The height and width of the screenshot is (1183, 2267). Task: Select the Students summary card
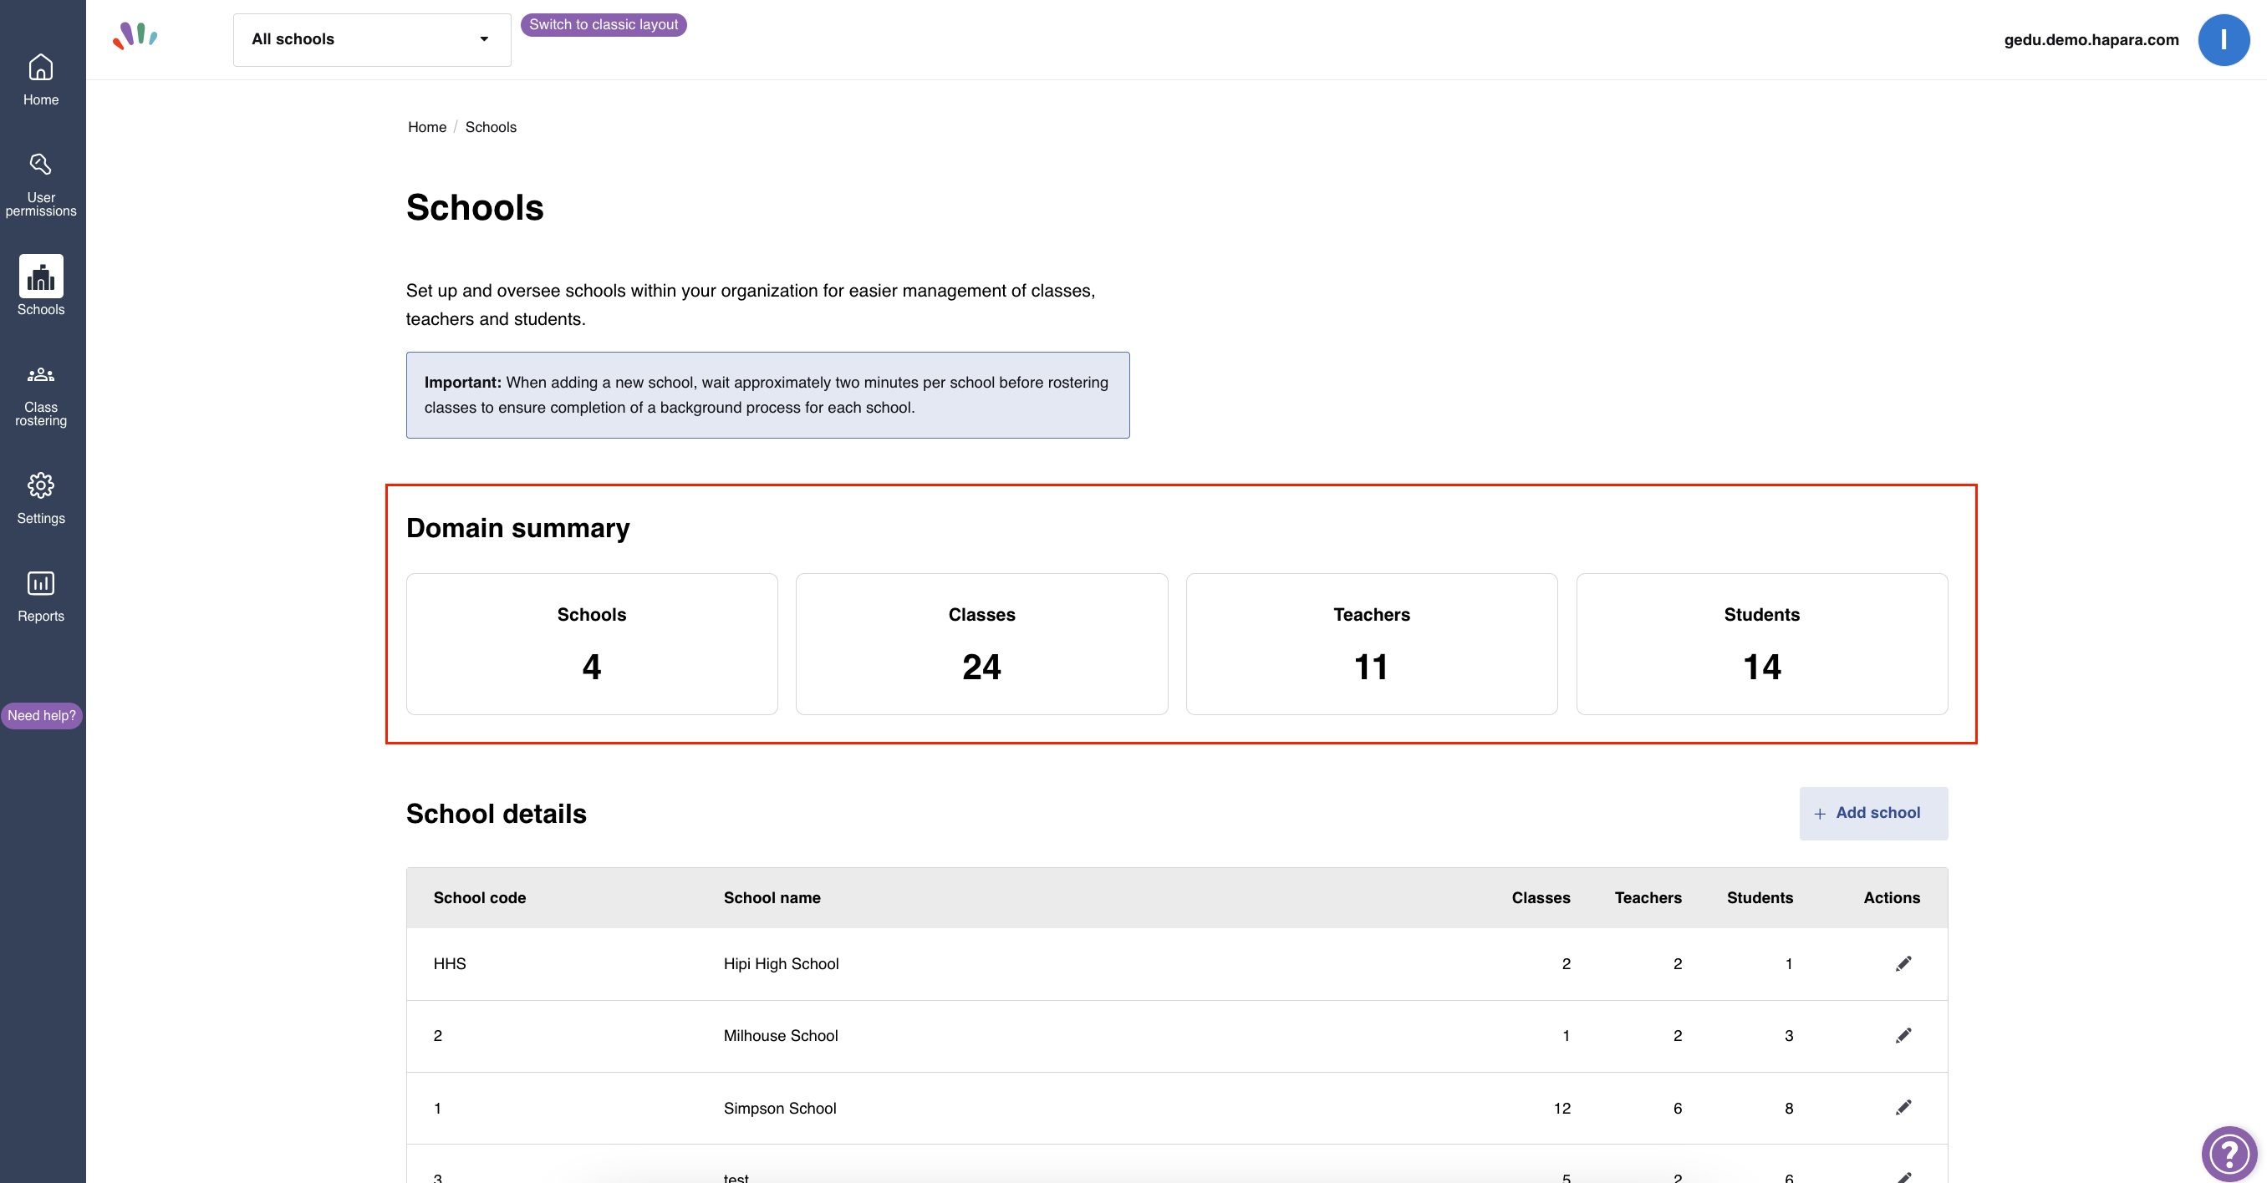click(x=1761, y=644)
